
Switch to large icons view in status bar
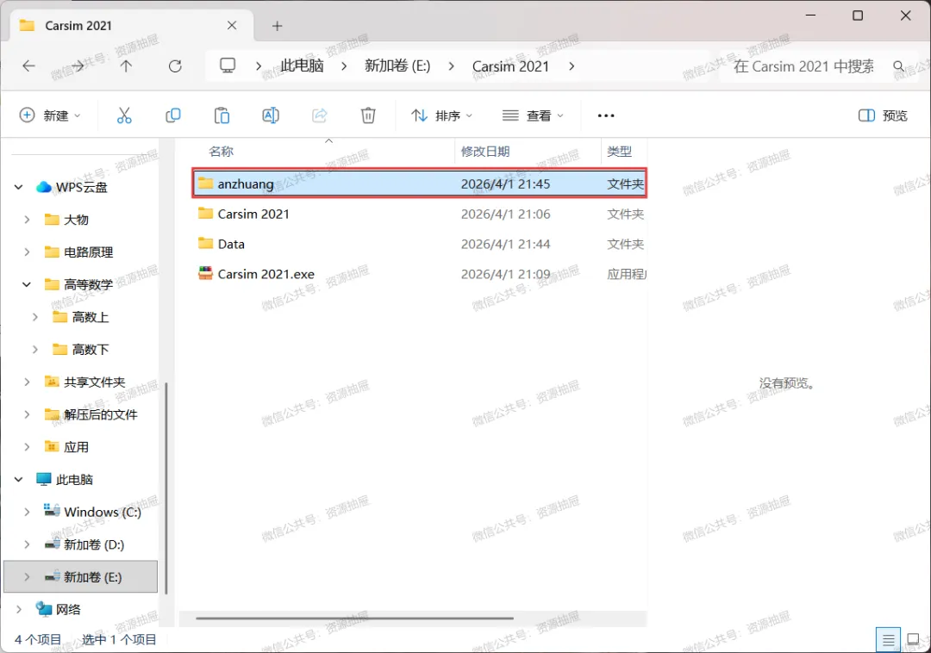click(x=913, y=640)
